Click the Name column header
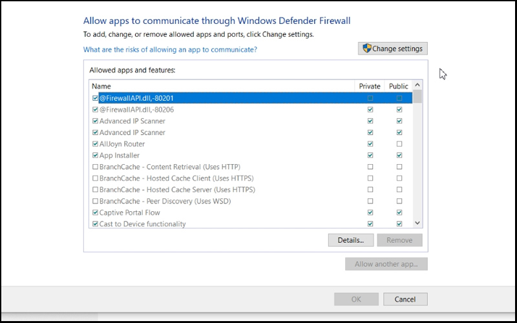The height and width of the screenshot is (323, 517). [222, 87]
